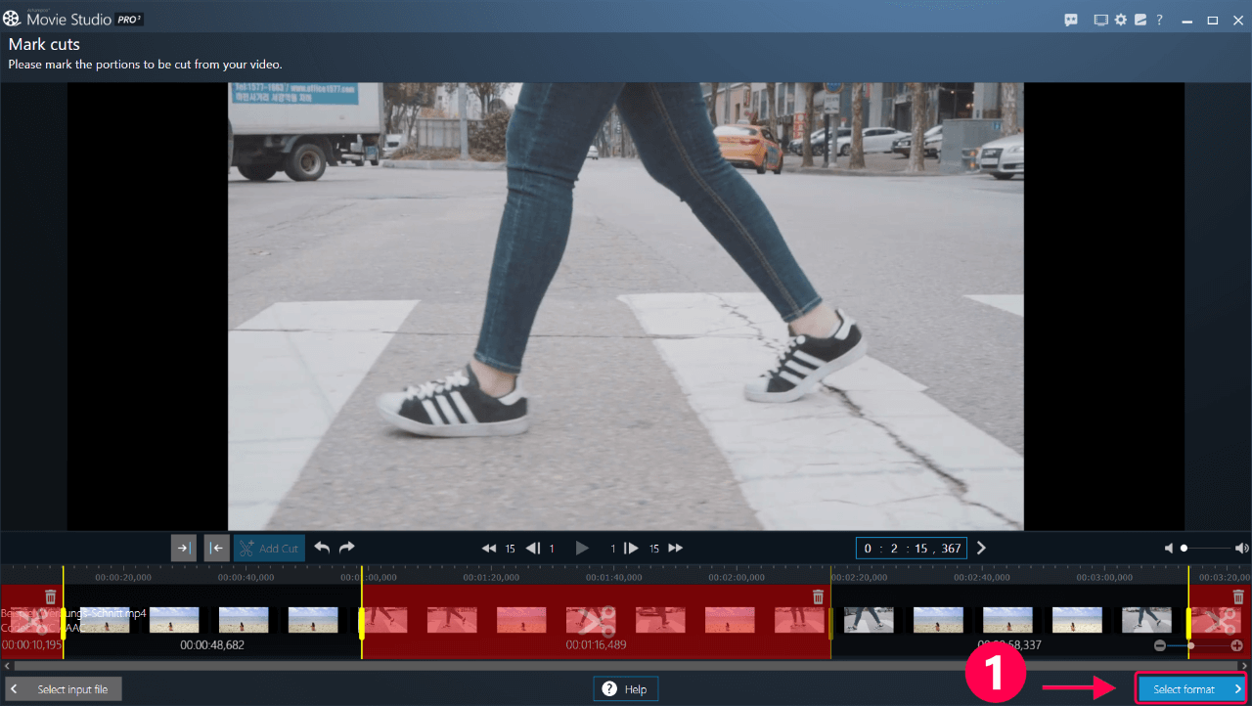Open the settings gear in title bar
Viewport: 1252px width, 706px height.
(1121, 20)
